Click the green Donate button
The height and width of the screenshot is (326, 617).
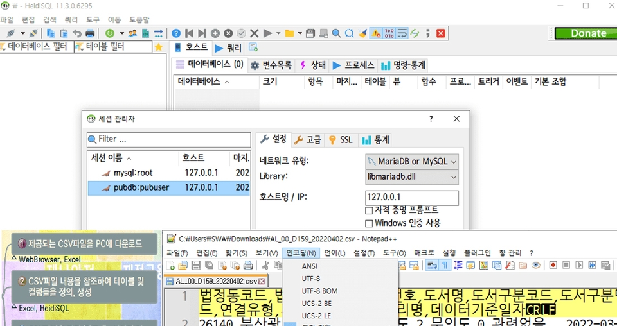pyautogui.click(x=585, y=33)
